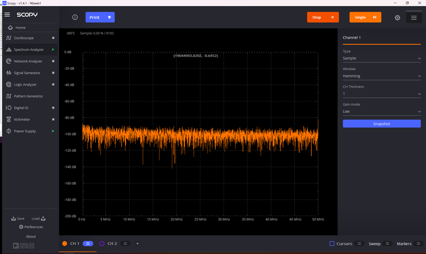Open Sweep settings menu button
426x254 pixels.
coord(388,244)
